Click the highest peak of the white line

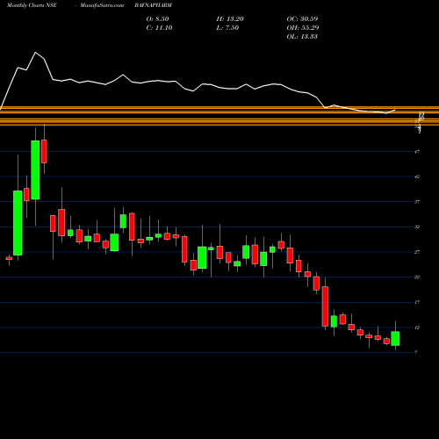35,53
